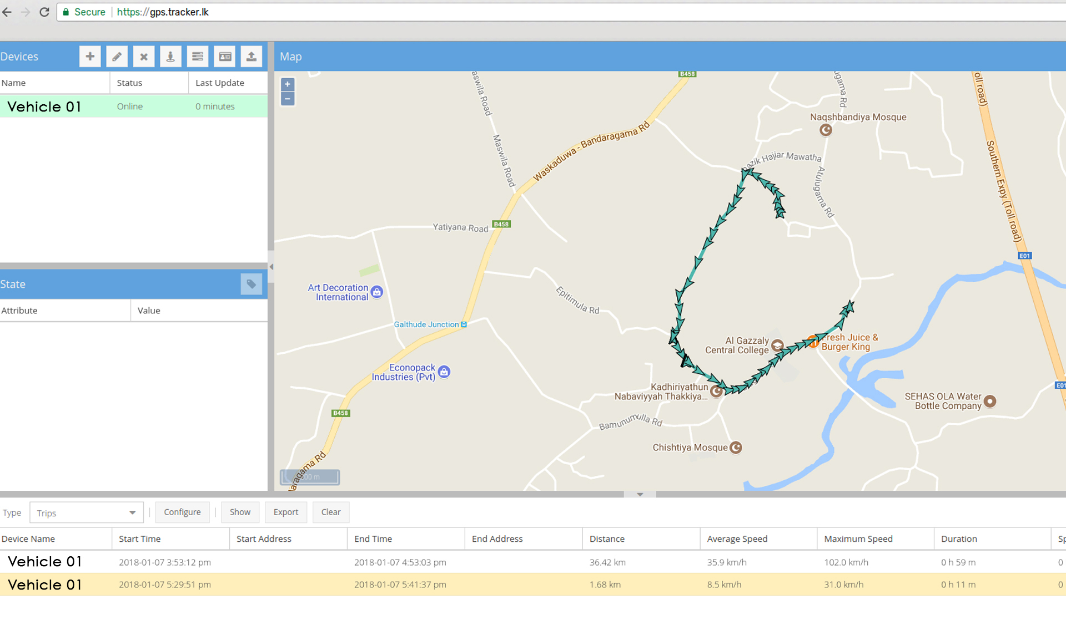Click Fresh Juice & Burger King marker
The image size is (1066, 630).
point(813,341)
